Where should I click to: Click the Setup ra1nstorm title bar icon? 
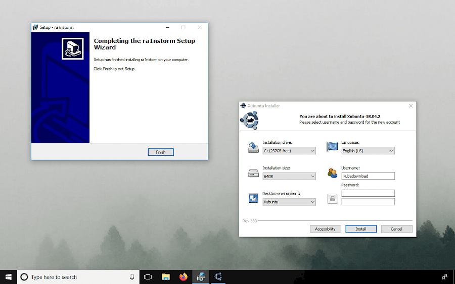pos(35,27)
